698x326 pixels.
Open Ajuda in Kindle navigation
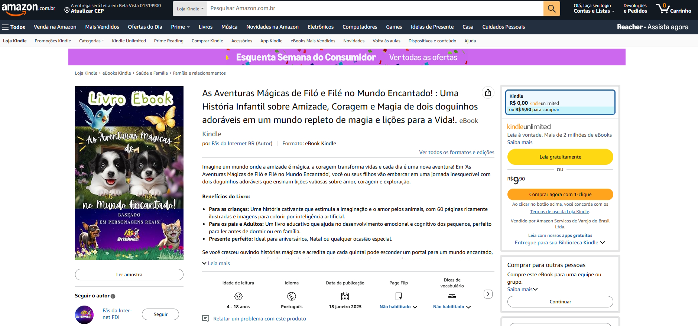[x=470, y=41]
